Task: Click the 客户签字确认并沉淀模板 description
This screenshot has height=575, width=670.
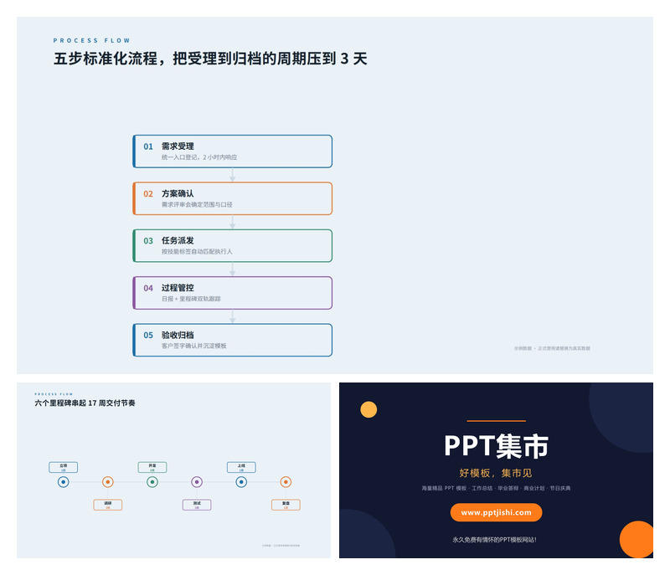Action: [194, 346]
